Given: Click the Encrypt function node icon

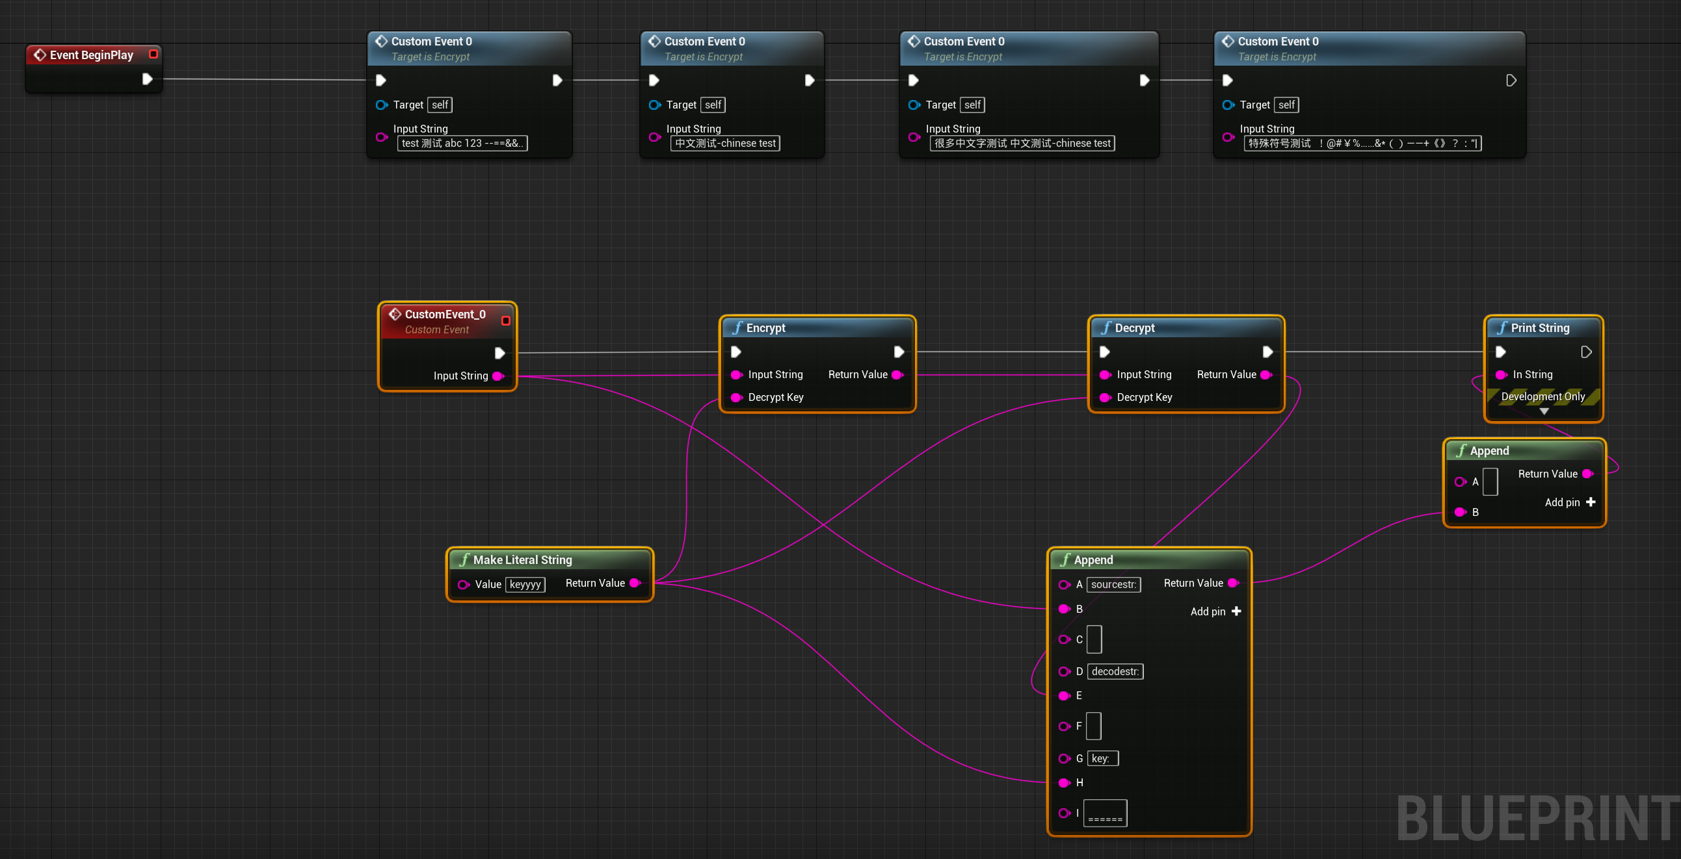Looking at the screenshot, I should click(x=737, y=327).
